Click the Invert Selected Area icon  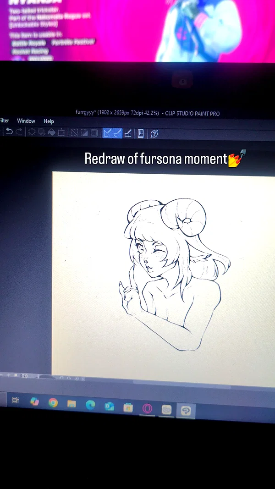coord(84,133)
